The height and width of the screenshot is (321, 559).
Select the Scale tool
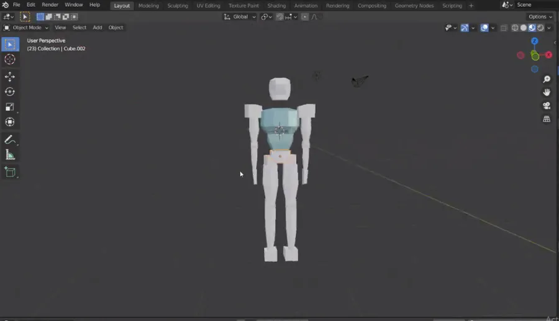(x=10, y=107)
